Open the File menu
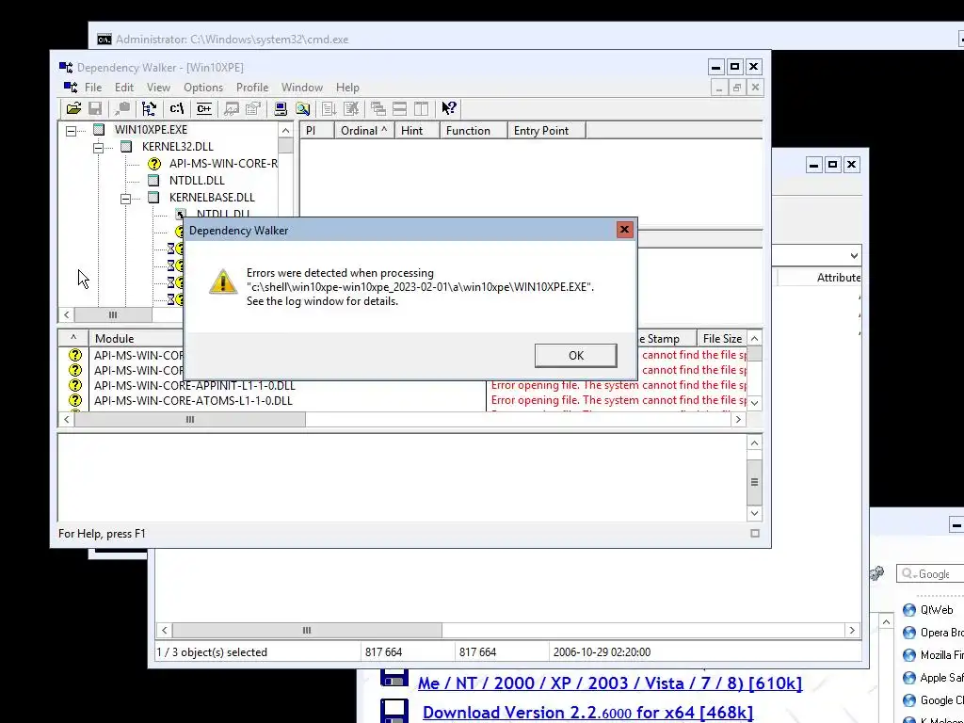964x723 pixels. coord(93,88)
